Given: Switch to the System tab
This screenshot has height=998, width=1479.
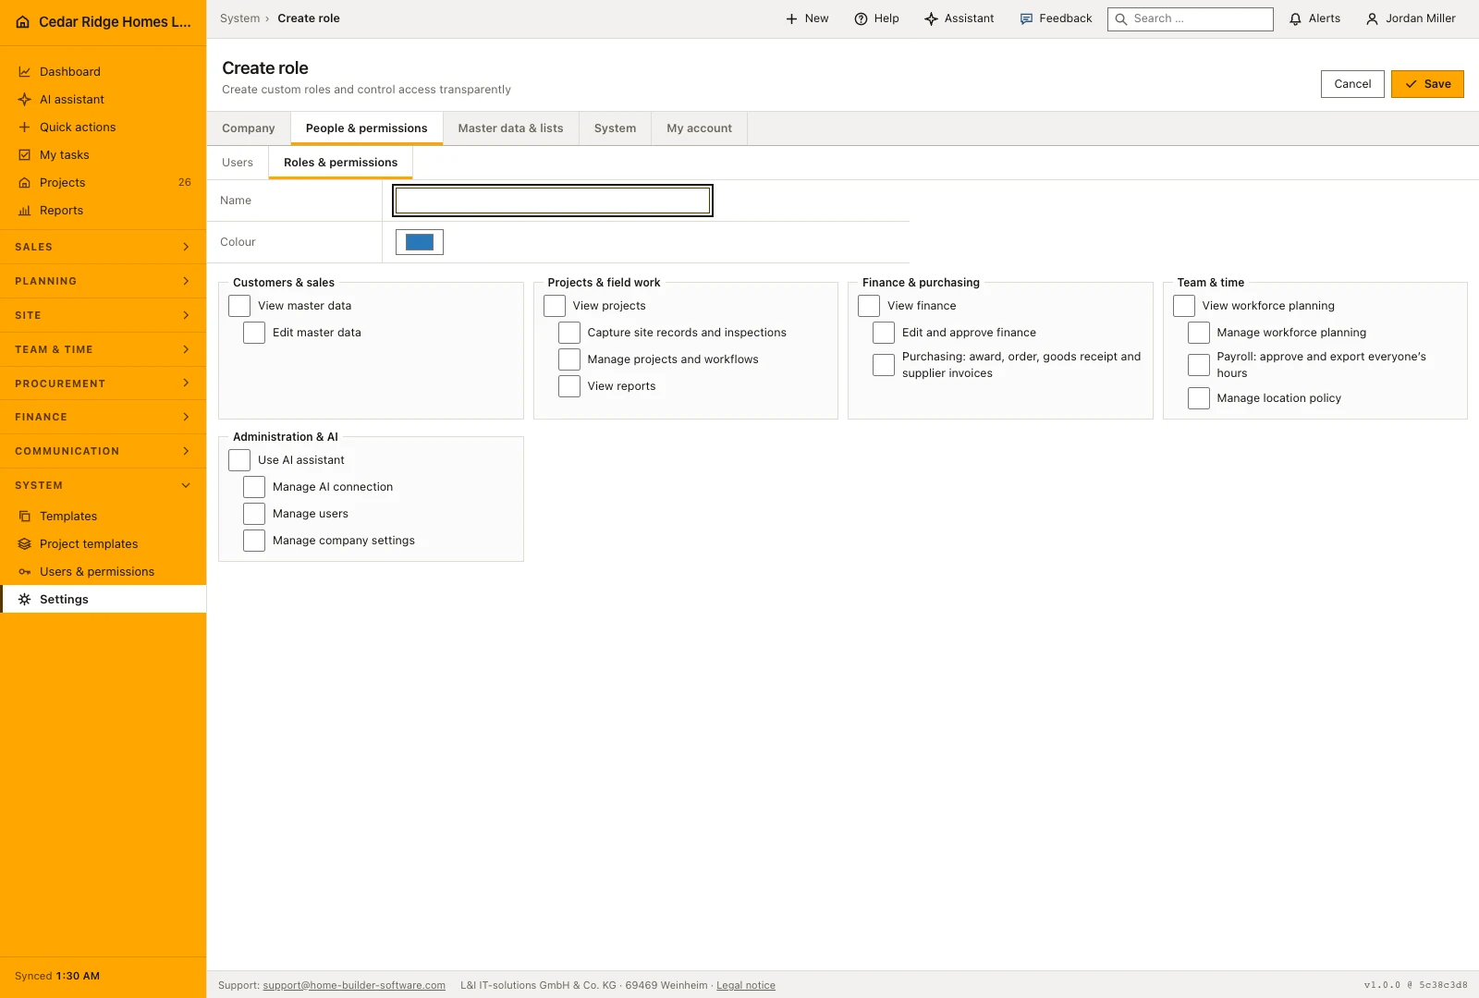Looking at the screenshot, I should (615, 128).
